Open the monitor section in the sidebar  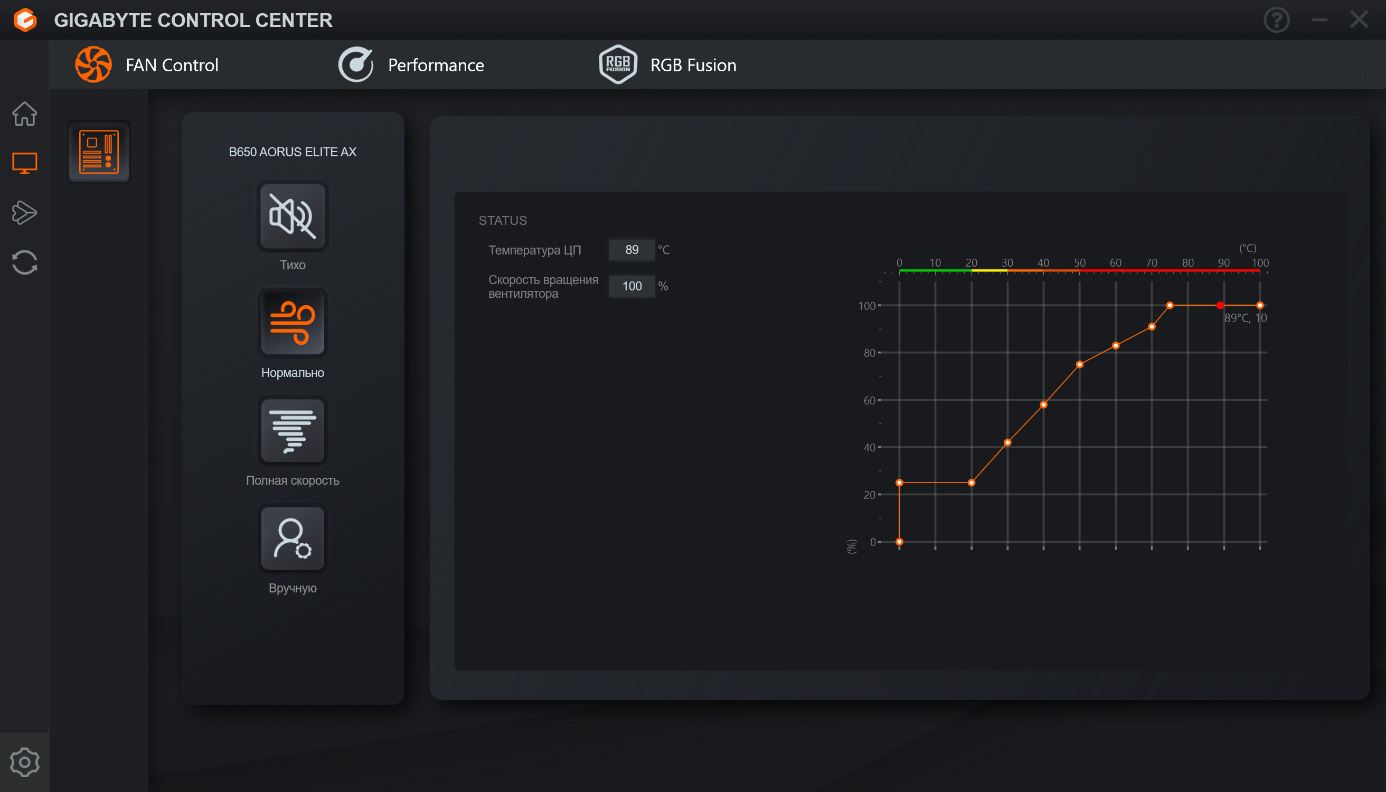24,163
